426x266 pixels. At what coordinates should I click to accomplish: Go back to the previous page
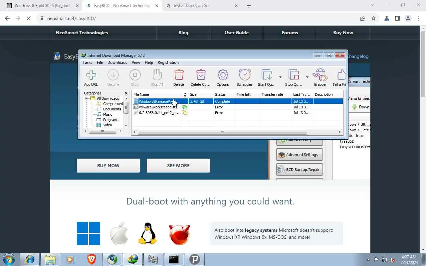point(7,18)
